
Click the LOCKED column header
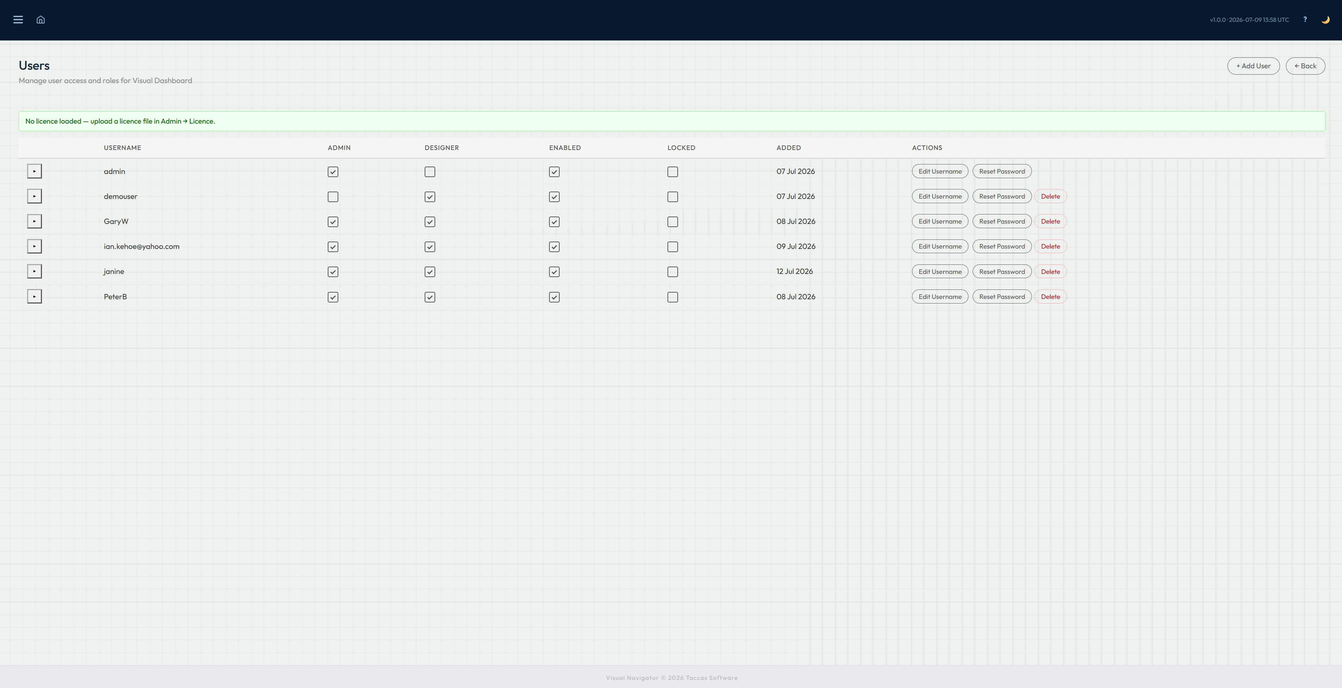pos(682,148)
